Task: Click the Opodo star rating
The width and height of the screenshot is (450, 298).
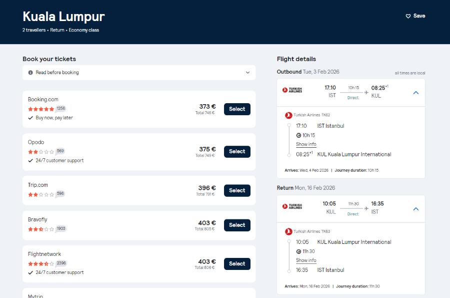Action: click(41, 152)
